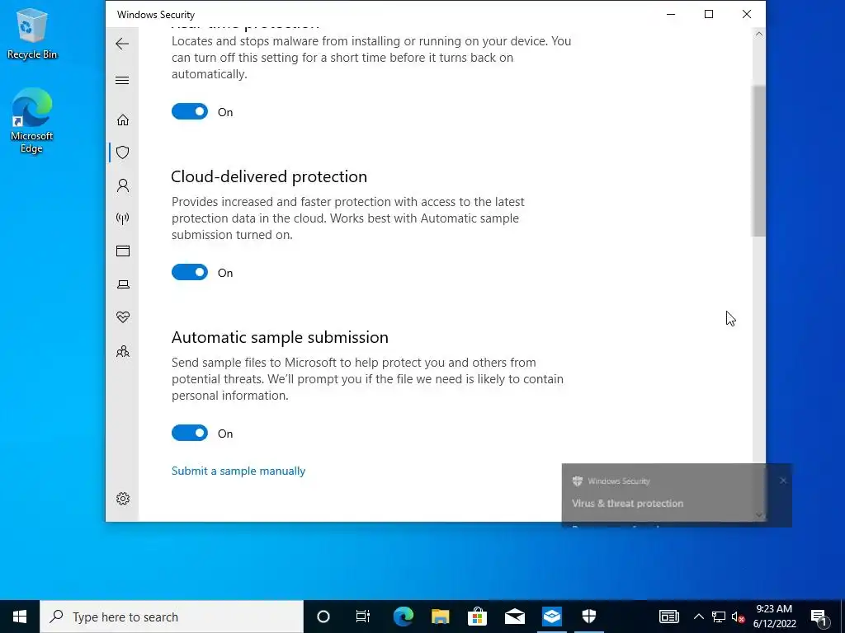Turn off Cloud-delivered protection toggle
Screen dimensions: 845x633
tap(190, 272)
